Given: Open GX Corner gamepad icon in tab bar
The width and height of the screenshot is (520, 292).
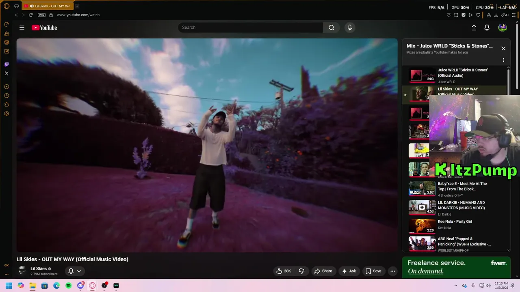Looking at the screenshot, I should click(16, 6).
